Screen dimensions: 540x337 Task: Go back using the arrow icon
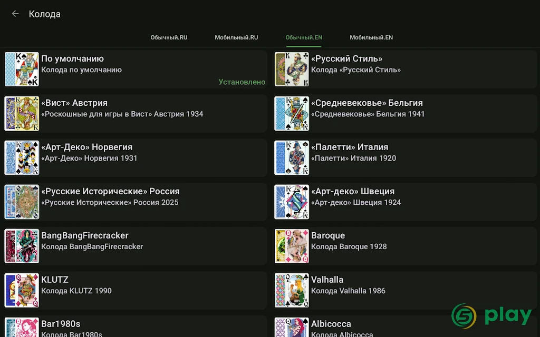(x=15, y=14)
